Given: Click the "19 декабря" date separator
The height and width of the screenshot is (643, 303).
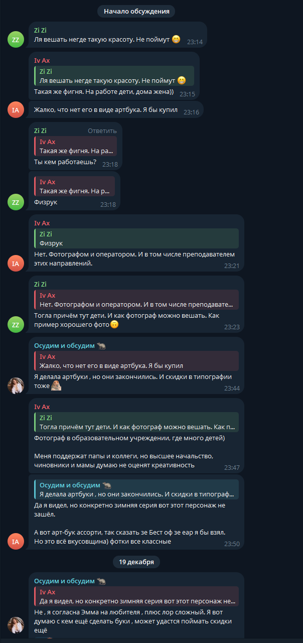Looking at the screenshot, I should pyautogui.click(x=136, y=562).
